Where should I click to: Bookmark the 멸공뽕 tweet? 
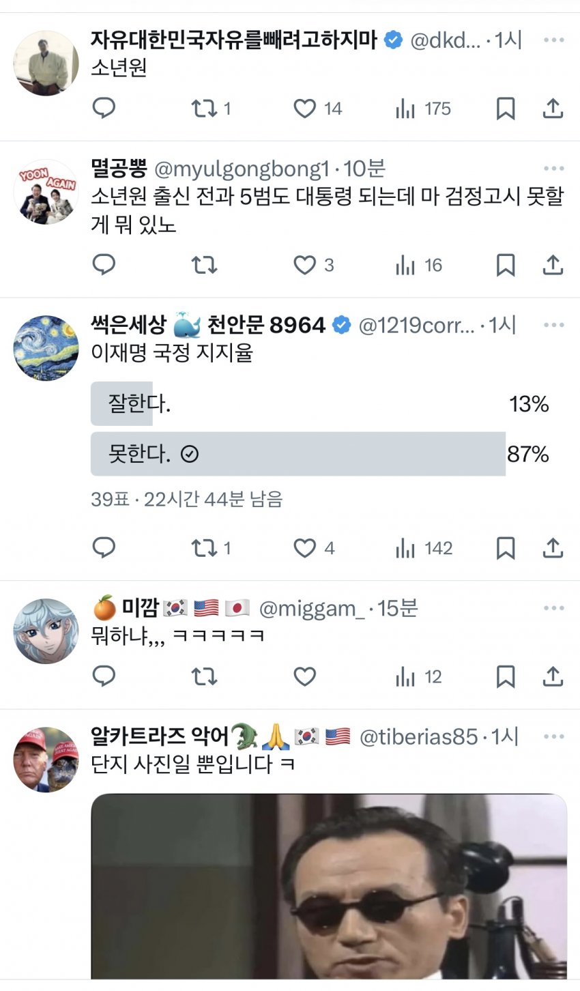click(x=505, y=265)
